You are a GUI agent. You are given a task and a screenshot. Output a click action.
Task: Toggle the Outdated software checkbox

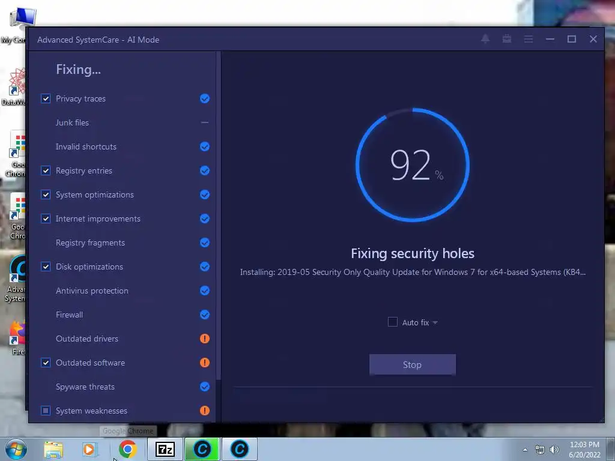(46, 363)
